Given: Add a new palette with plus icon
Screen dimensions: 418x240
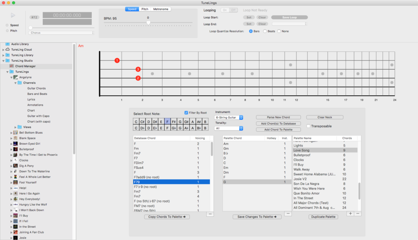Looking at the screenshot, I should click(x=350, y=213).
